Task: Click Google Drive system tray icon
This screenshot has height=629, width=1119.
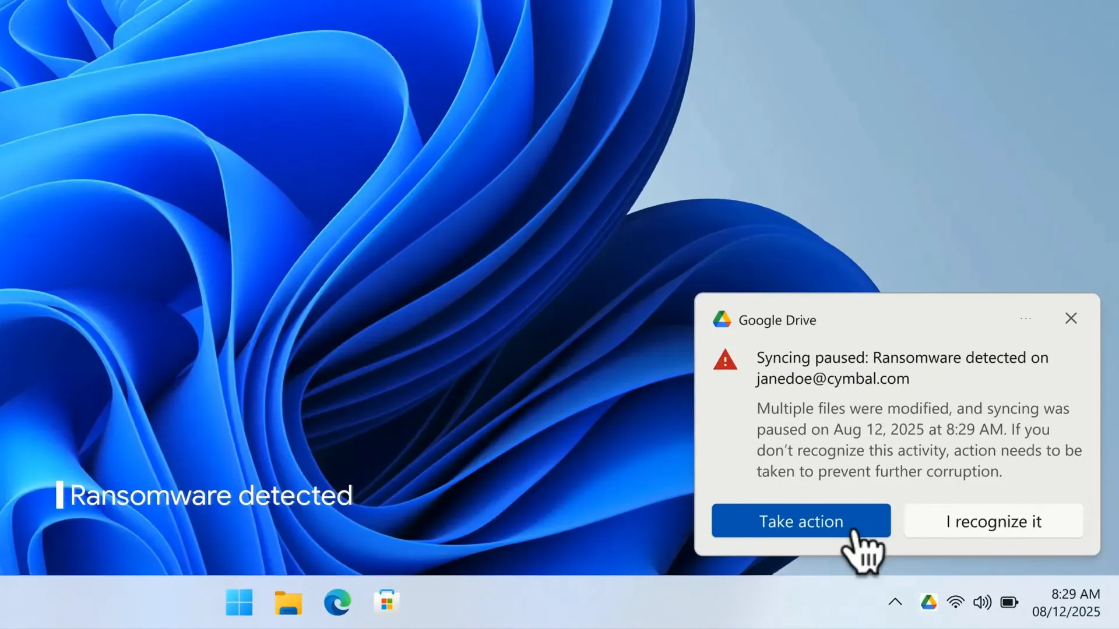Action: pyautogui.click(x=928, y=602)
